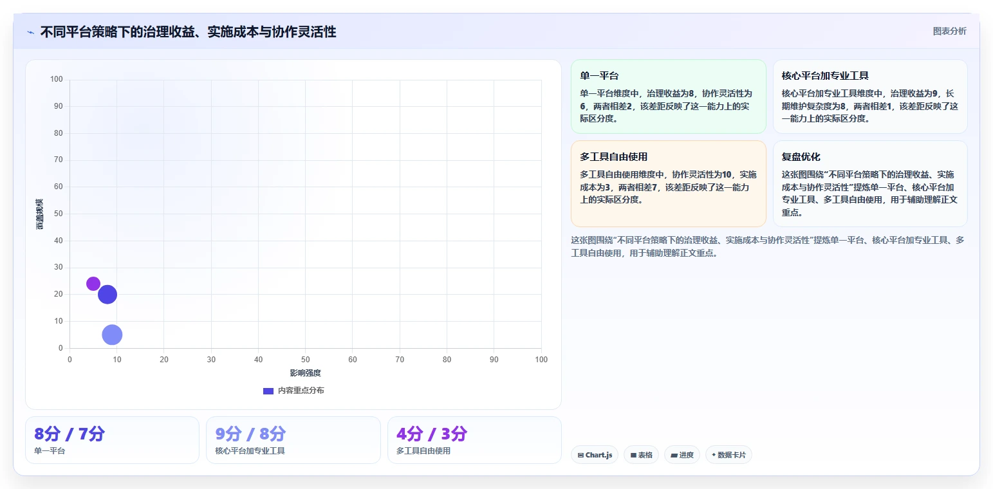Click the light blue bubble near bottom

point(112,335)
